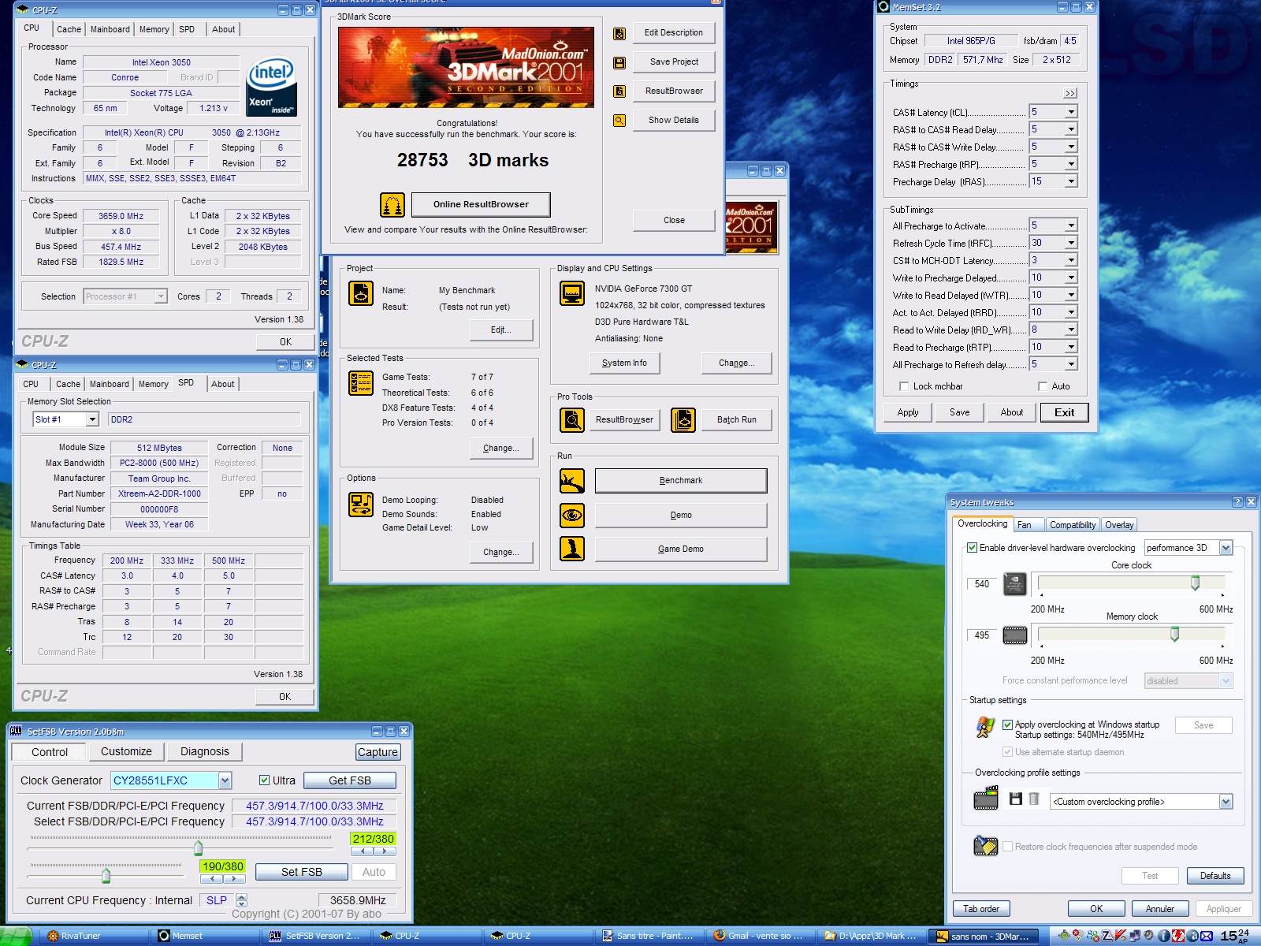Expand MemSet Timings with the >> button

pyautogui.click(x=1070, y=93)
